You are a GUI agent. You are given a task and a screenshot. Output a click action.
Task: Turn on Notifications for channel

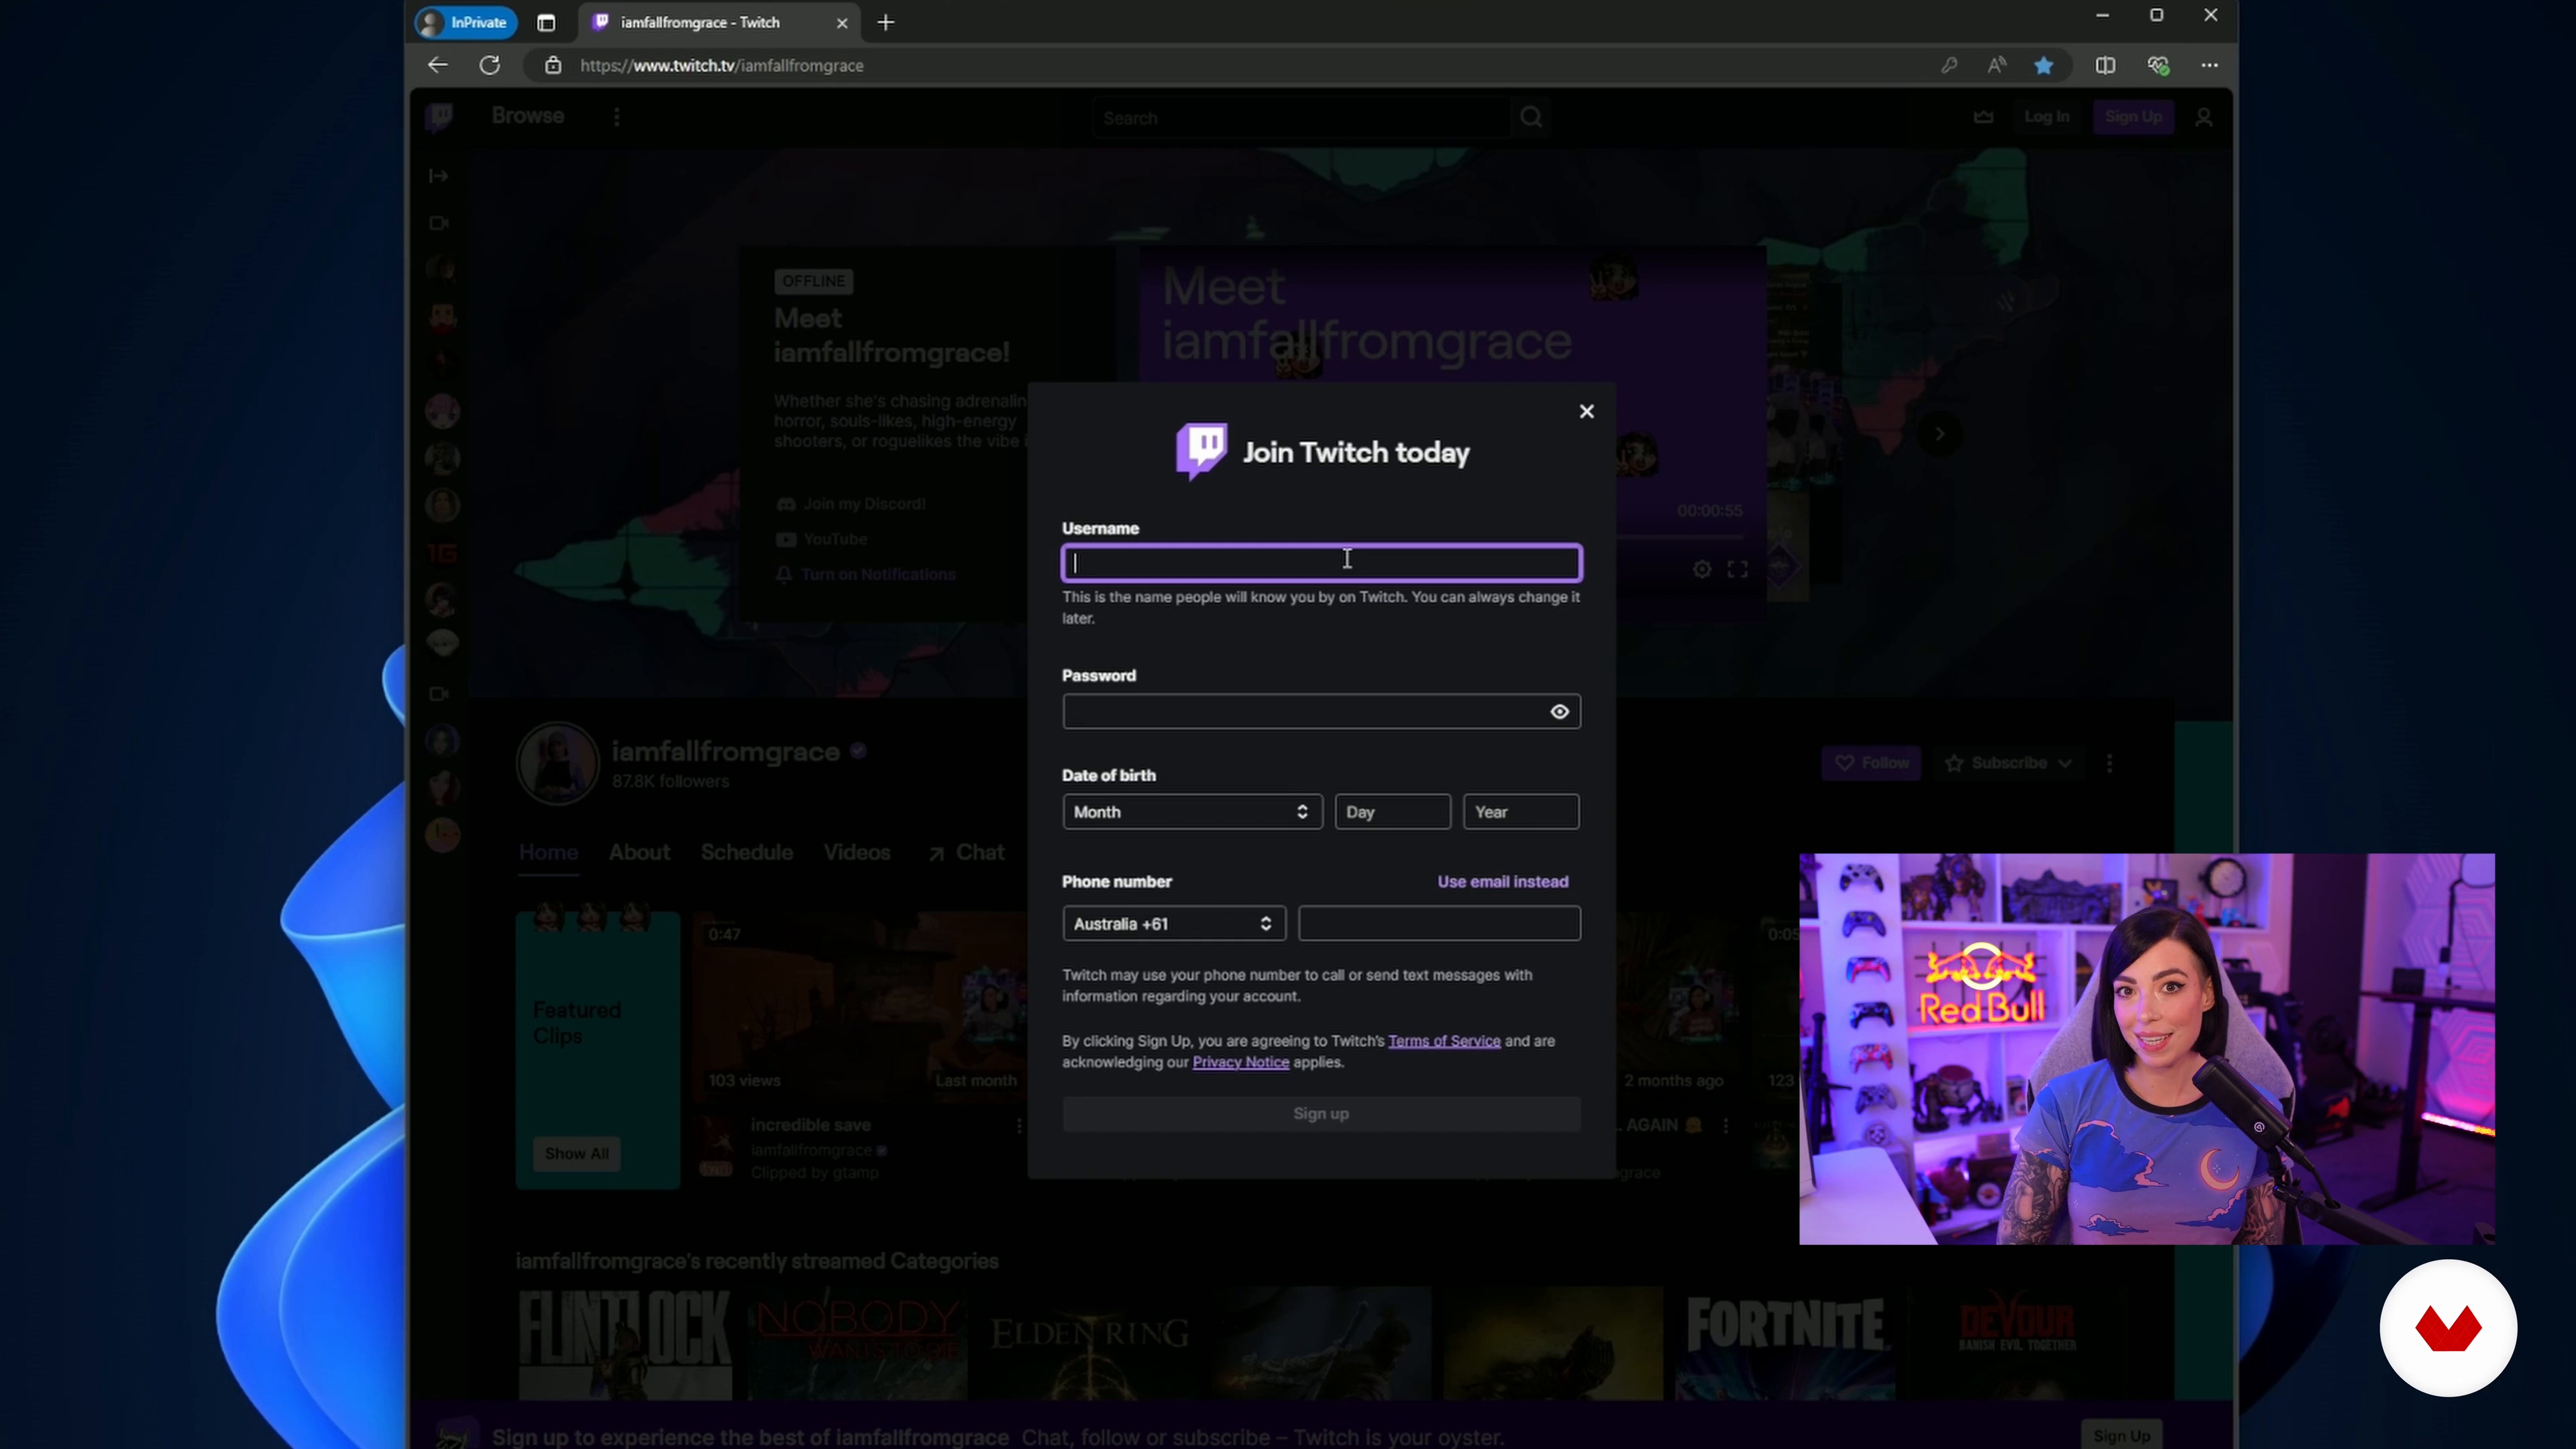coord(866,574)
